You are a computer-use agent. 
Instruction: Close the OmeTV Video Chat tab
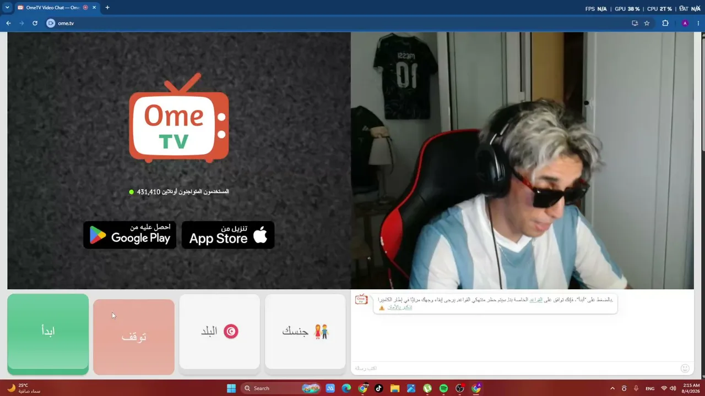[94, 8]
